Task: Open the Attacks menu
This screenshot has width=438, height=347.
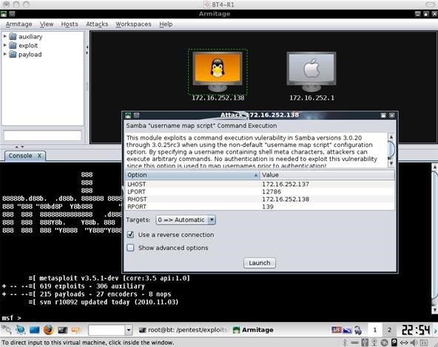Action: coord(97,24)
